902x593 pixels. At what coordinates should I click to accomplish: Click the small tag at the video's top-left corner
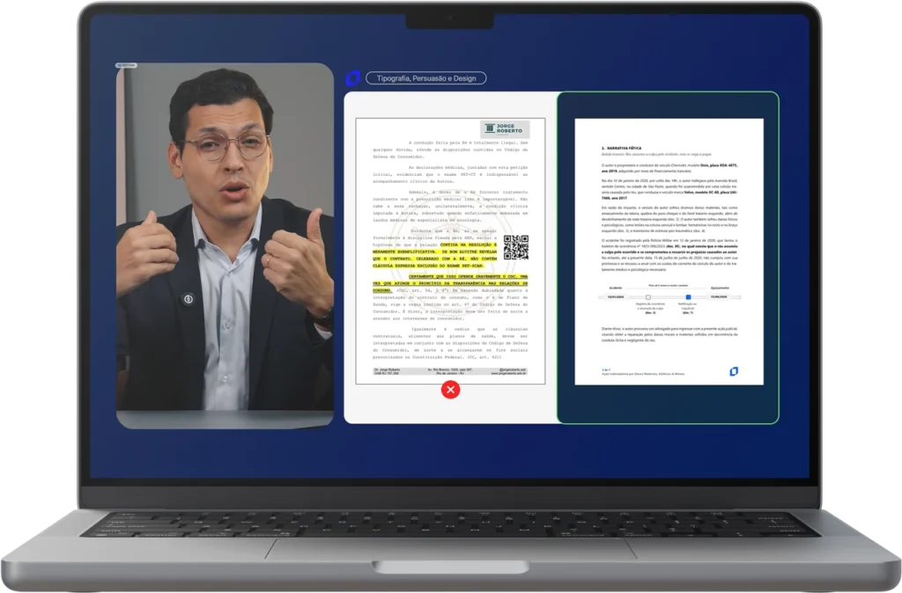click(127, 65)
